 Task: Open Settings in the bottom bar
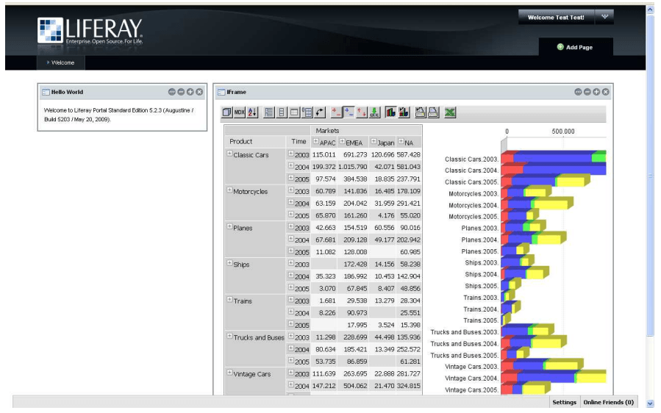pyautogui.click(x=564, y=403)
